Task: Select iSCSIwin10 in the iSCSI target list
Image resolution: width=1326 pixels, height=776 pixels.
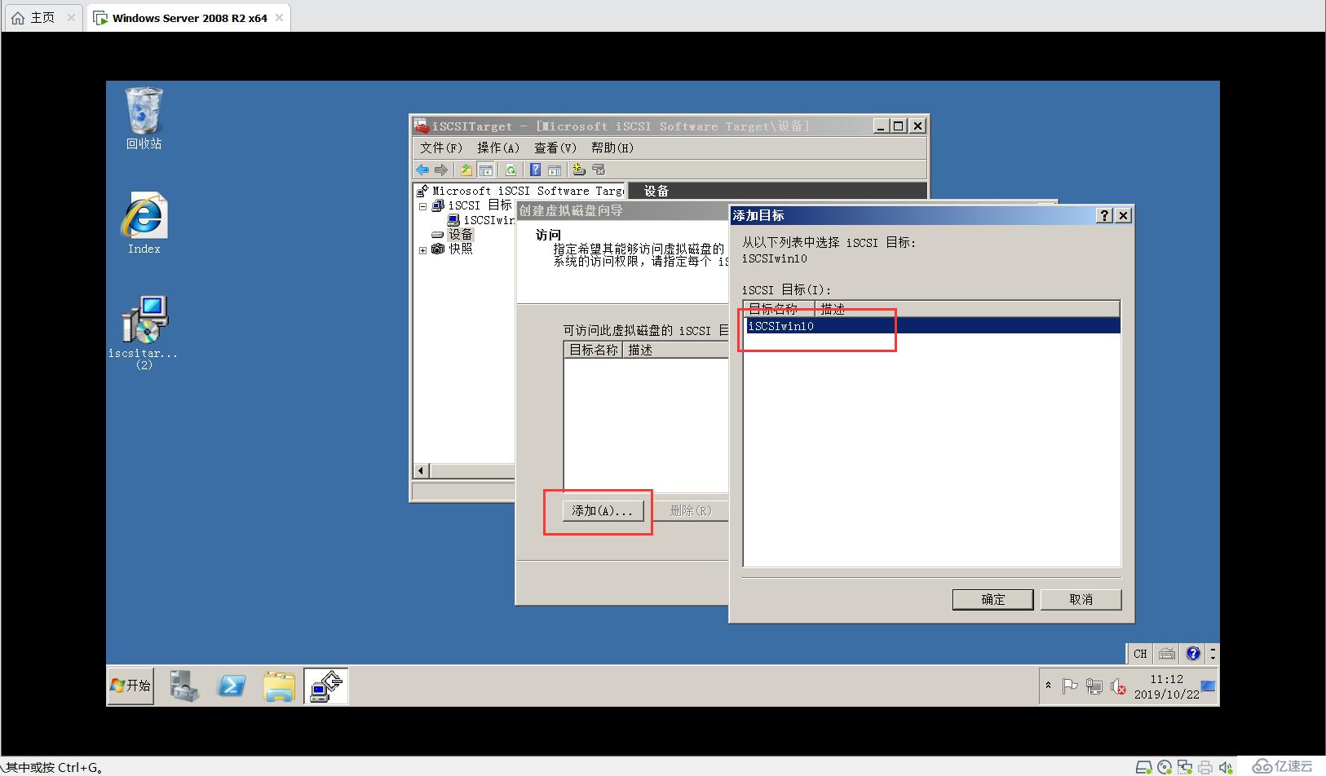Action: point(933,326)
